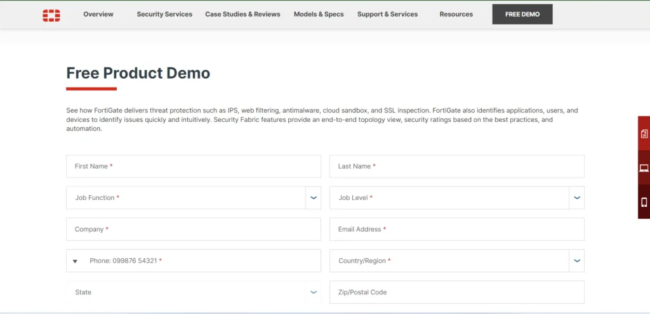Click the document icon in red sidebar
This screenshot has height=314, width=650.
[644, 134]
